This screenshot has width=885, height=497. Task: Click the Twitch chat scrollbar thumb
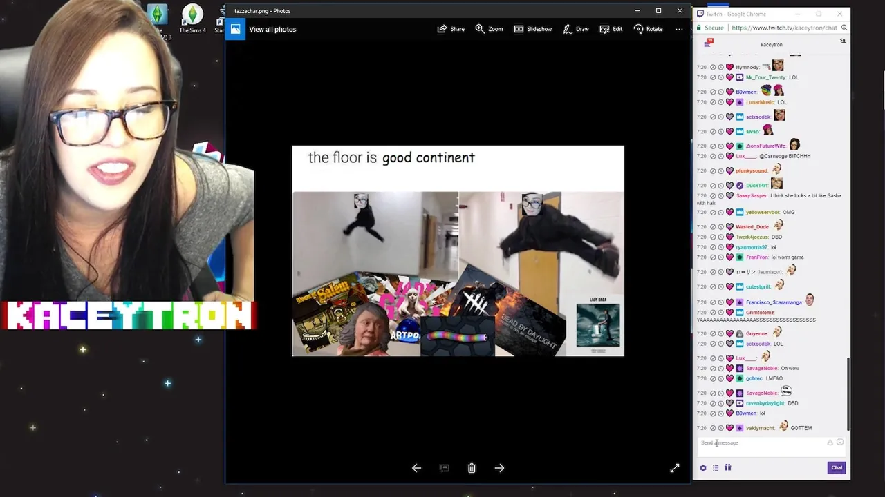click(848, 393)
